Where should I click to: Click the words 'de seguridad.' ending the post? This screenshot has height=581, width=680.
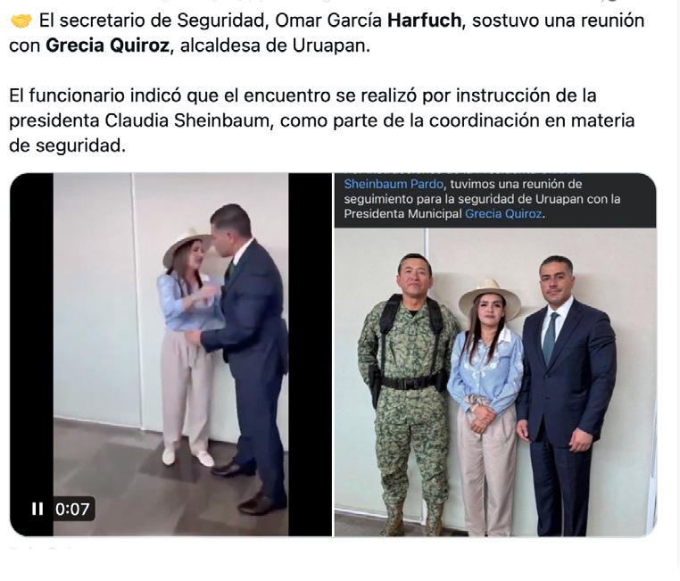[x=67, y=145]
